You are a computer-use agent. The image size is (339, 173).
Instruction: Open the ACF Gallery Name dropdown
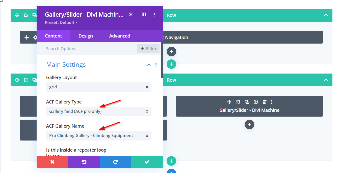click(x=99, y=135)
